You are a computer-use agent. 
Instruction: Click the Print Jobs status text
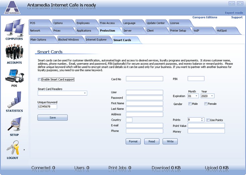tap(120, 168)
